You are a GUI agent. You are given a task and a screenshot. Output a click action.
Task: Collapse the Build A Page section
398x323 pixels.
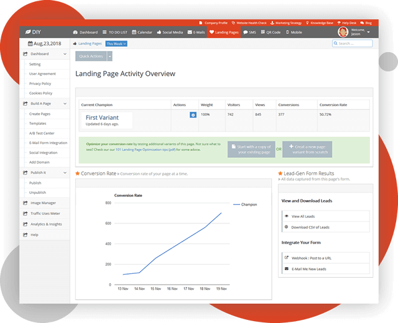65,103
